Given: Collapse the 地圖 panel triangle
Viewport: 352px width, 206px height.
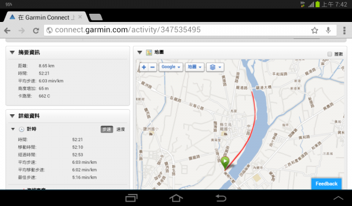Looking at the screenshot, I should pyautogui.click(x=140, y=52).
